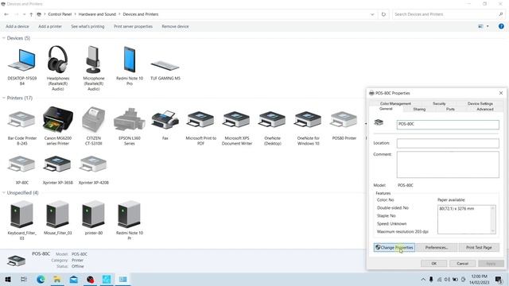Click See what's printing command

(87, 26)
